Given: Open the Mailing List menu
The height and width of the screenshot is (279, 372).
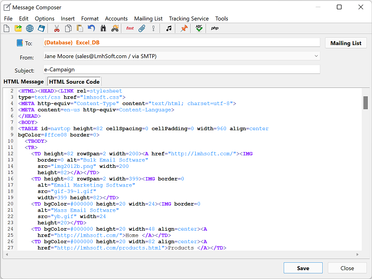Looking at the screenshot, I should pos(148,19).
